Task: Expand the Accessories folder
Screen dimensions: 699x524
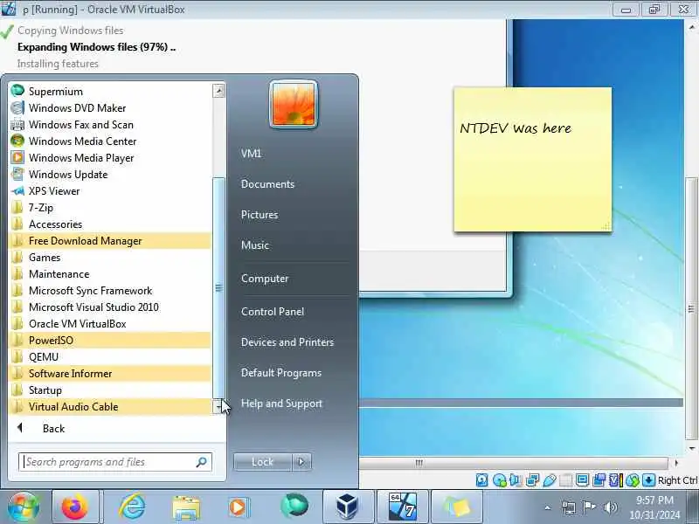Action: coord(110,224)
